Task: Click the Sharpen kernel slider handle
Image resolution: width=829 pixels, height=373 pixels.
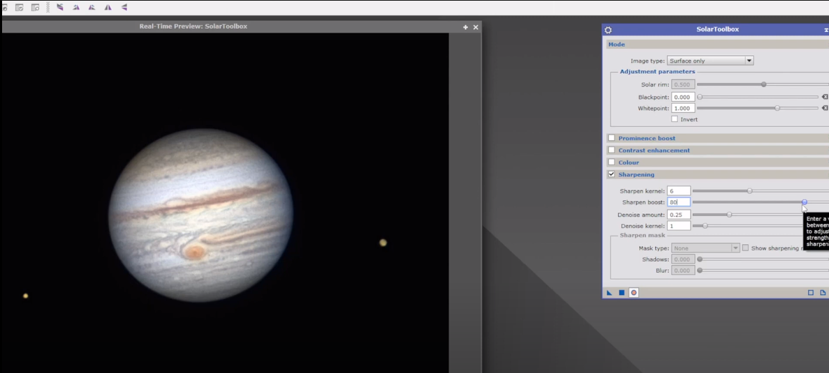Action: [749, 191]
